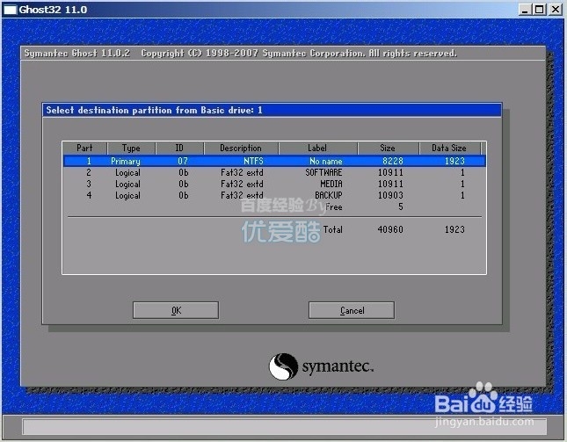Viewport: 567px width, 442px height.
Task: Click the ID value 07
Action: point(183,161)
